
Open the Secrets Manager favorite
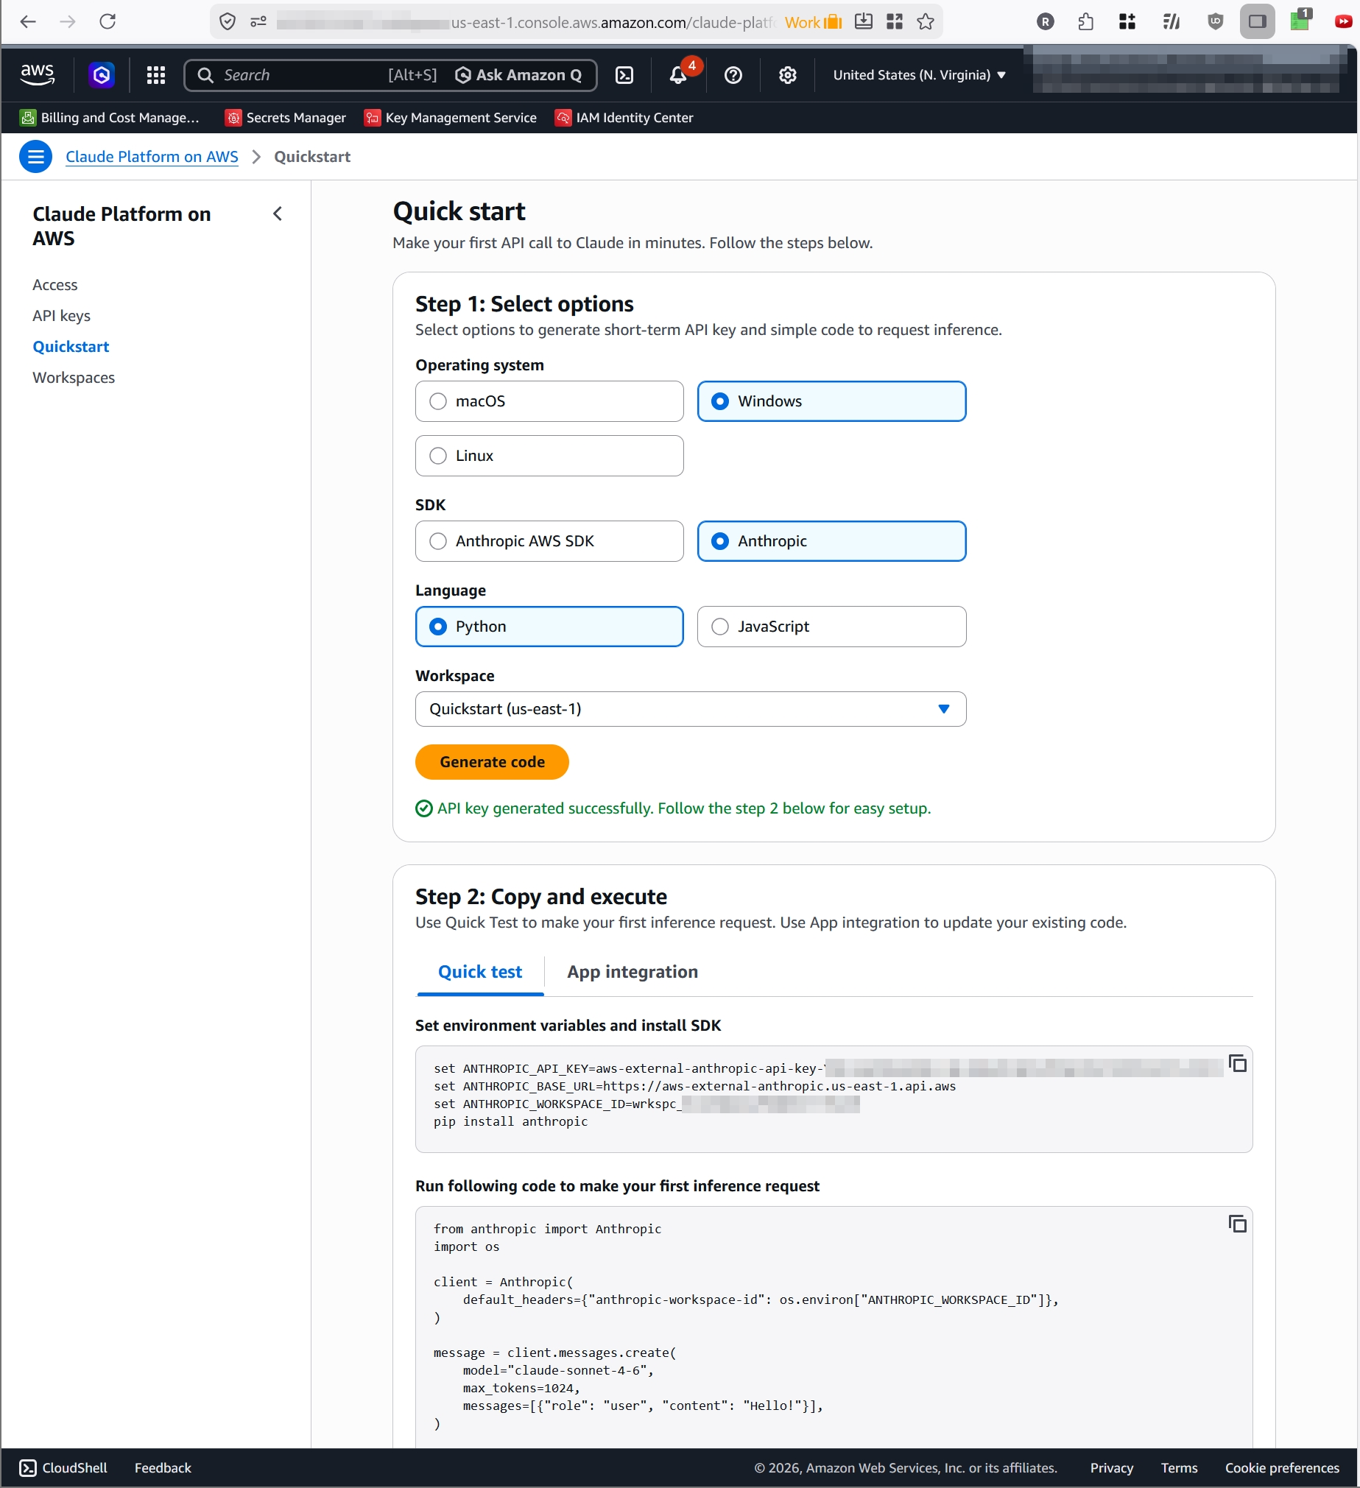(x=286, y=117)
